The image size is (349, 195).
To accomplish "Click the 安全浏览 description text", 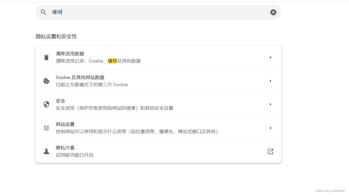I will (115, 108).
